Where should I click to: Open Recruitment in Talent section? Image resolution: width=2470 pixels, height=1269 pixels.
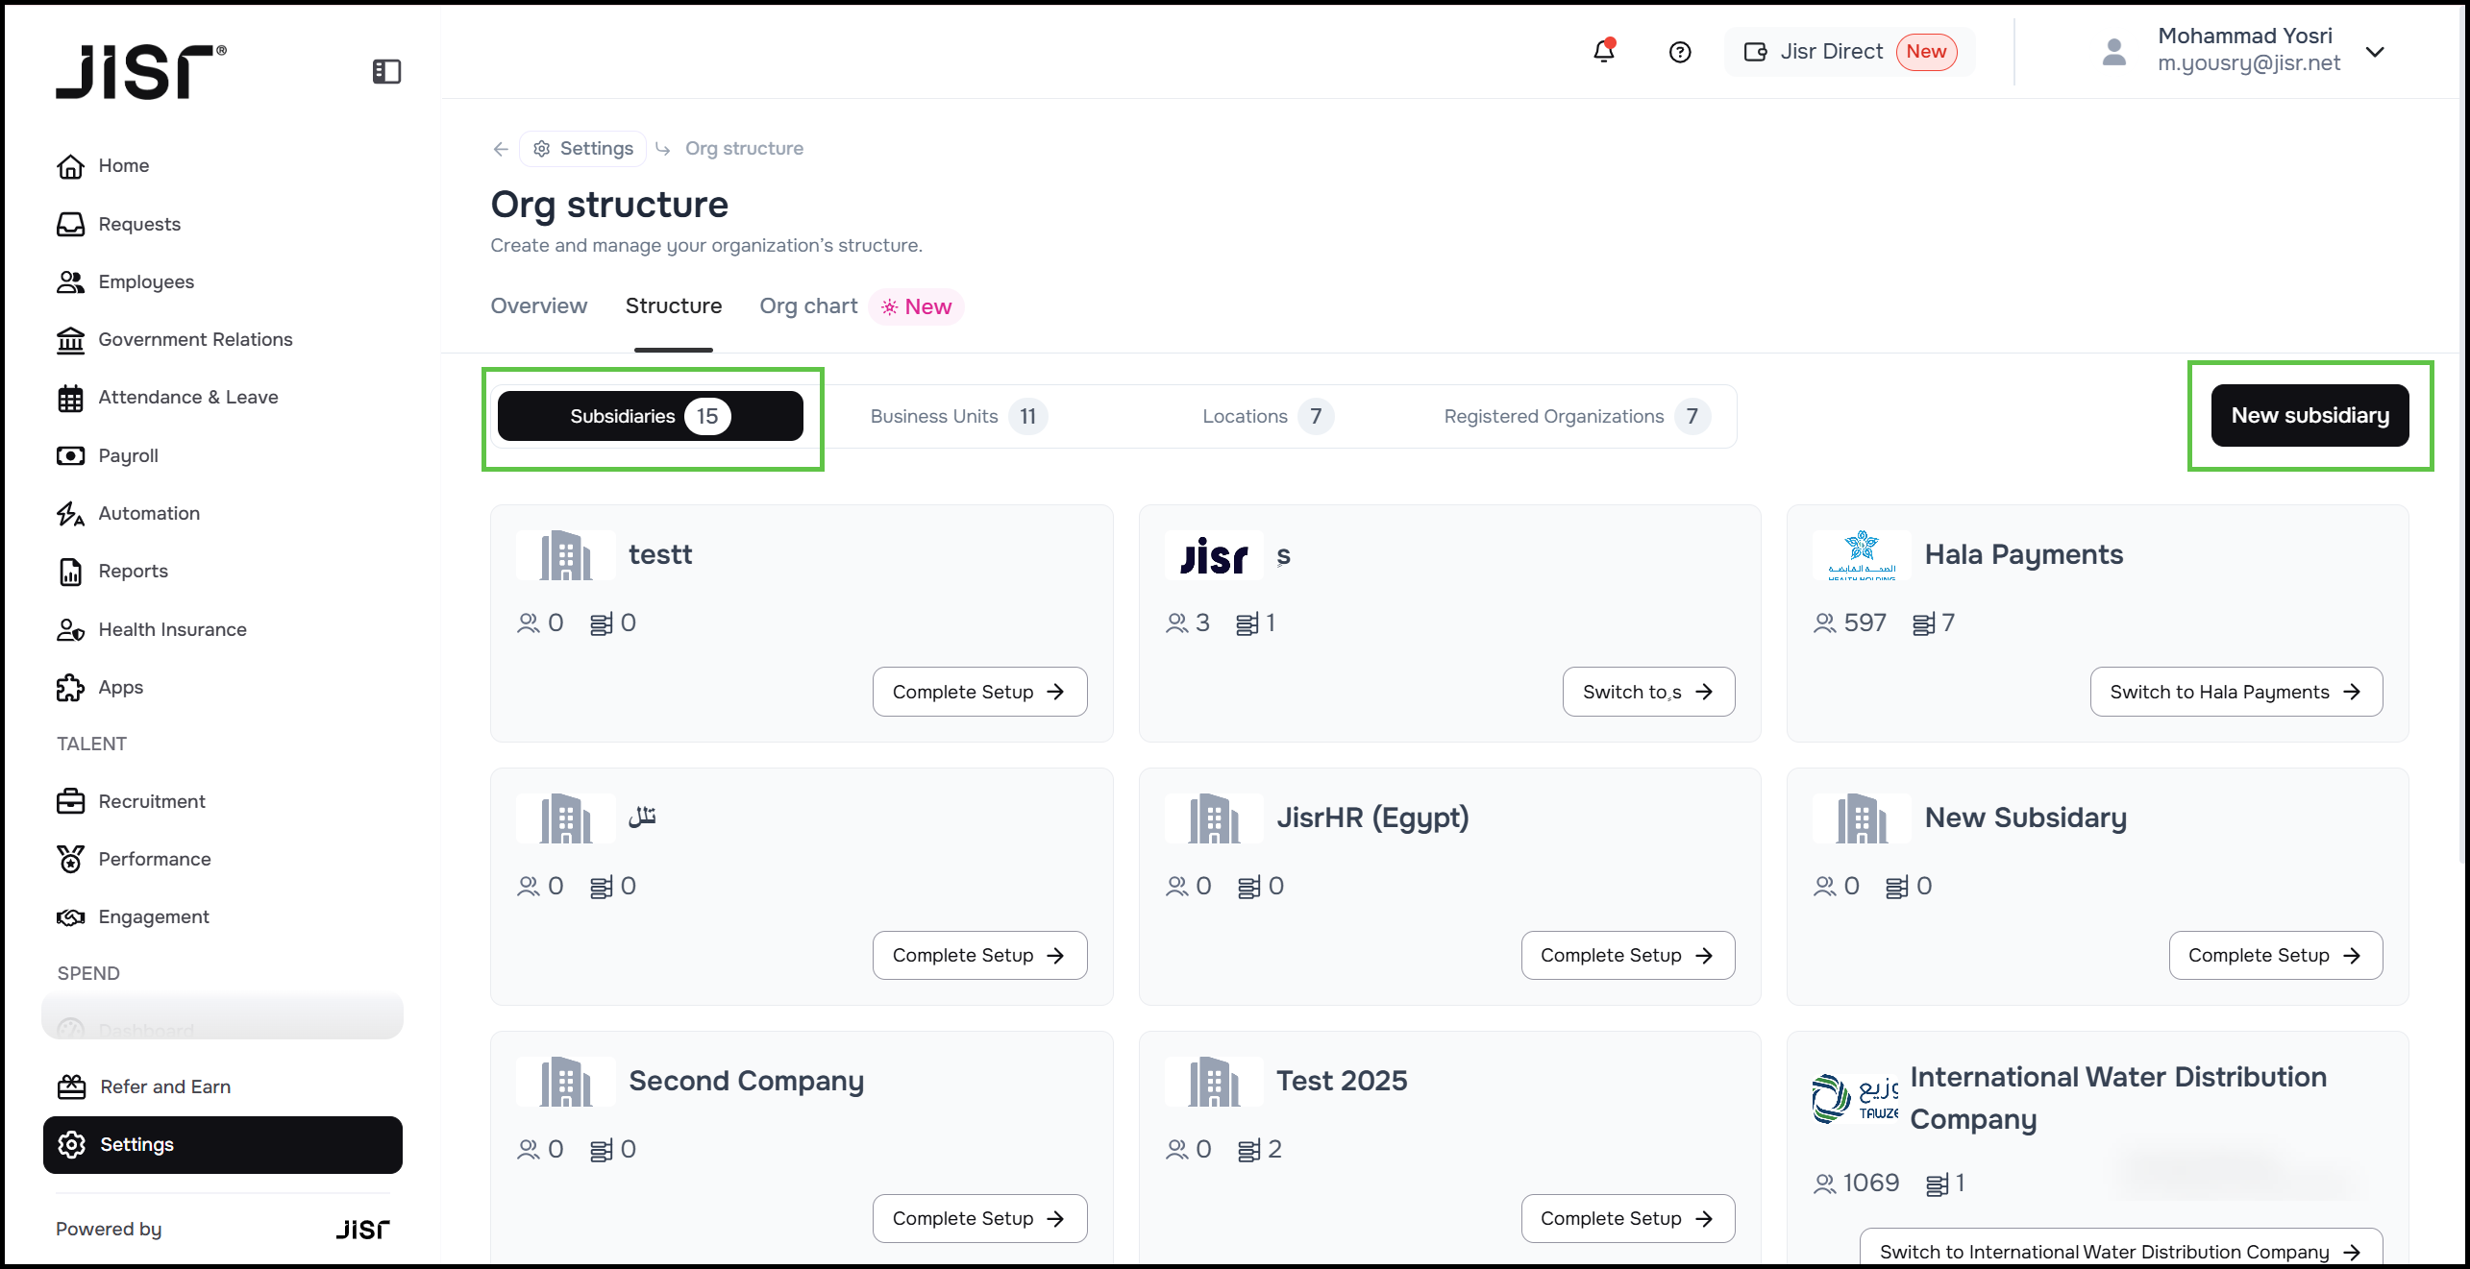pos(152,801)
